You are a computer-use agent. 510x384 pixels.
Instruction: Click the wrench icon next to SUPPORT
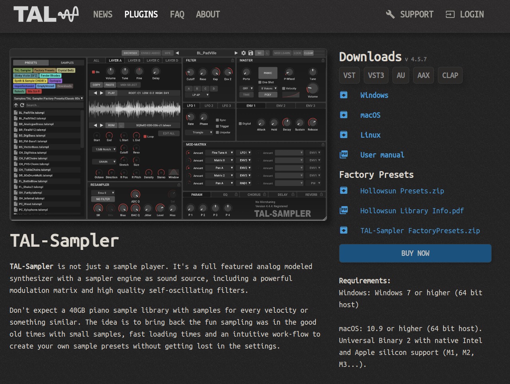[389, 14]
